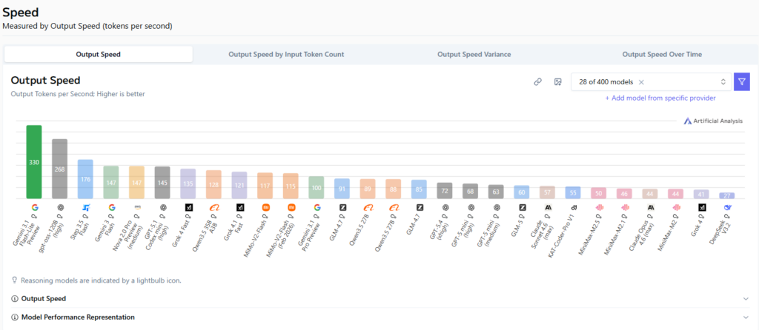Viewport: 759px width, 330px height.
Task: Click the Nova 2.0 Pro AWS logo
Action: pos(136,208)
